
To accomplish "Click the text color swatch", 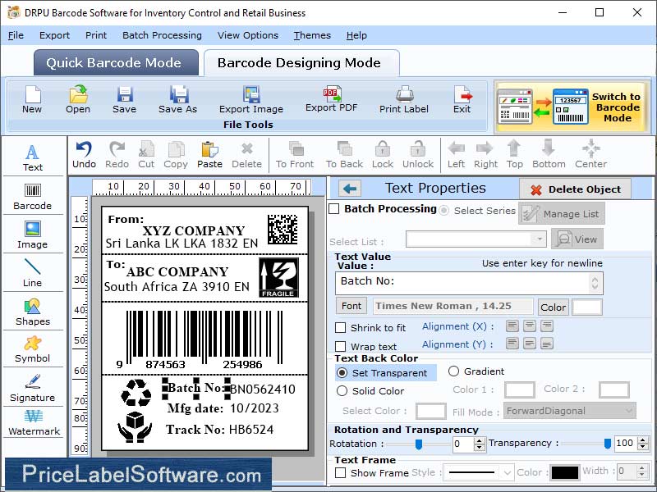I will (x=587, y=307).
